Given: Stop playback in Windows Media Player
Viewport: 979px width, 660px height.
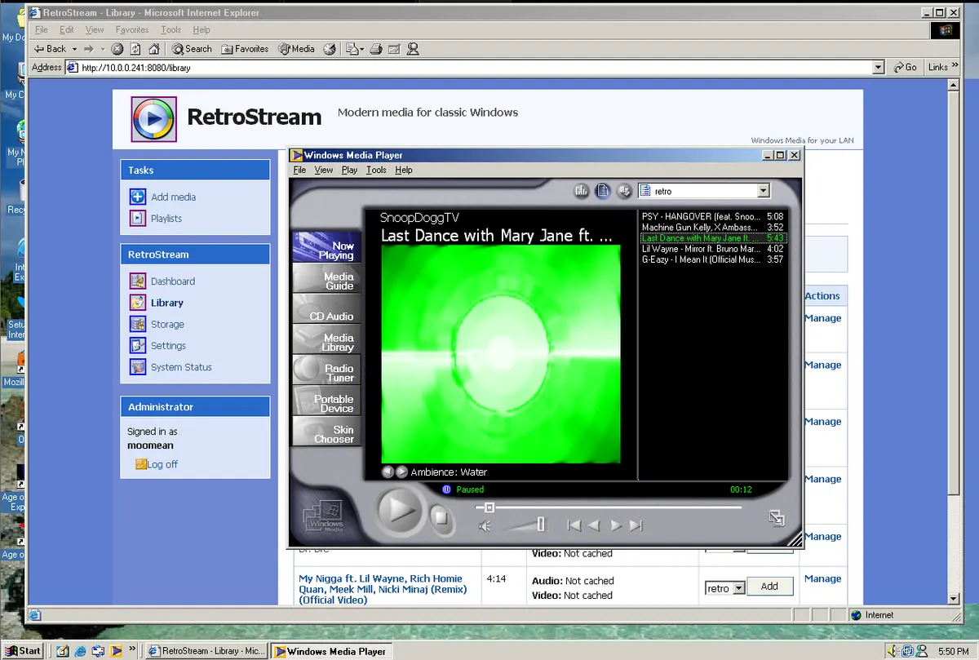Looking at the screenshot, I should pos(441,517).
